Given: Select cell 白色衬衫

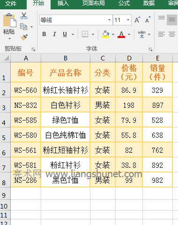Looking at the screenshot, I should point(66,105).
